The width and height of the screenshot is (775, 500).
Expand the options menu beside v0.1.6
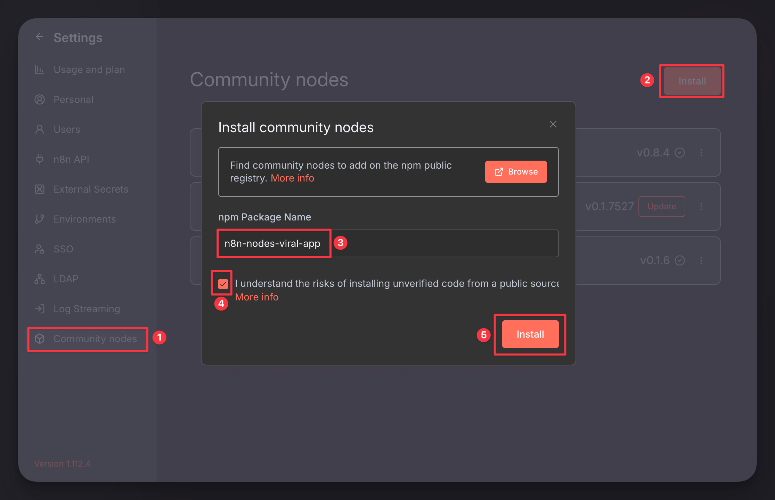tap(701, 260)
